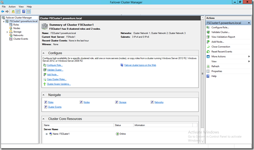Click the Copy Cluster Roles icon
254x150 pixels.
45,79
